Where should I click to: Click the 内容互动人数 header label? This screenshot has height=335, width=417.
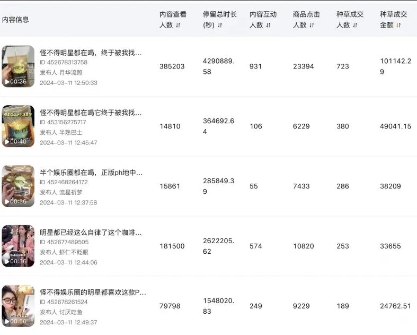coord(263,20)
